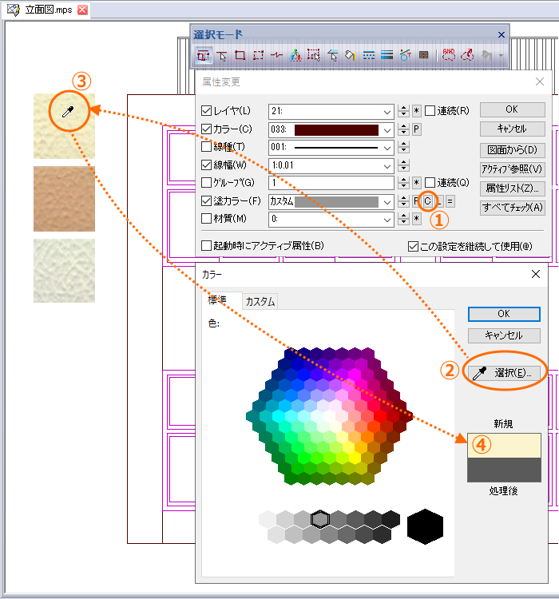Click すべてチェック(A) button
Viewport: 559px width, 599px height.
513,207
